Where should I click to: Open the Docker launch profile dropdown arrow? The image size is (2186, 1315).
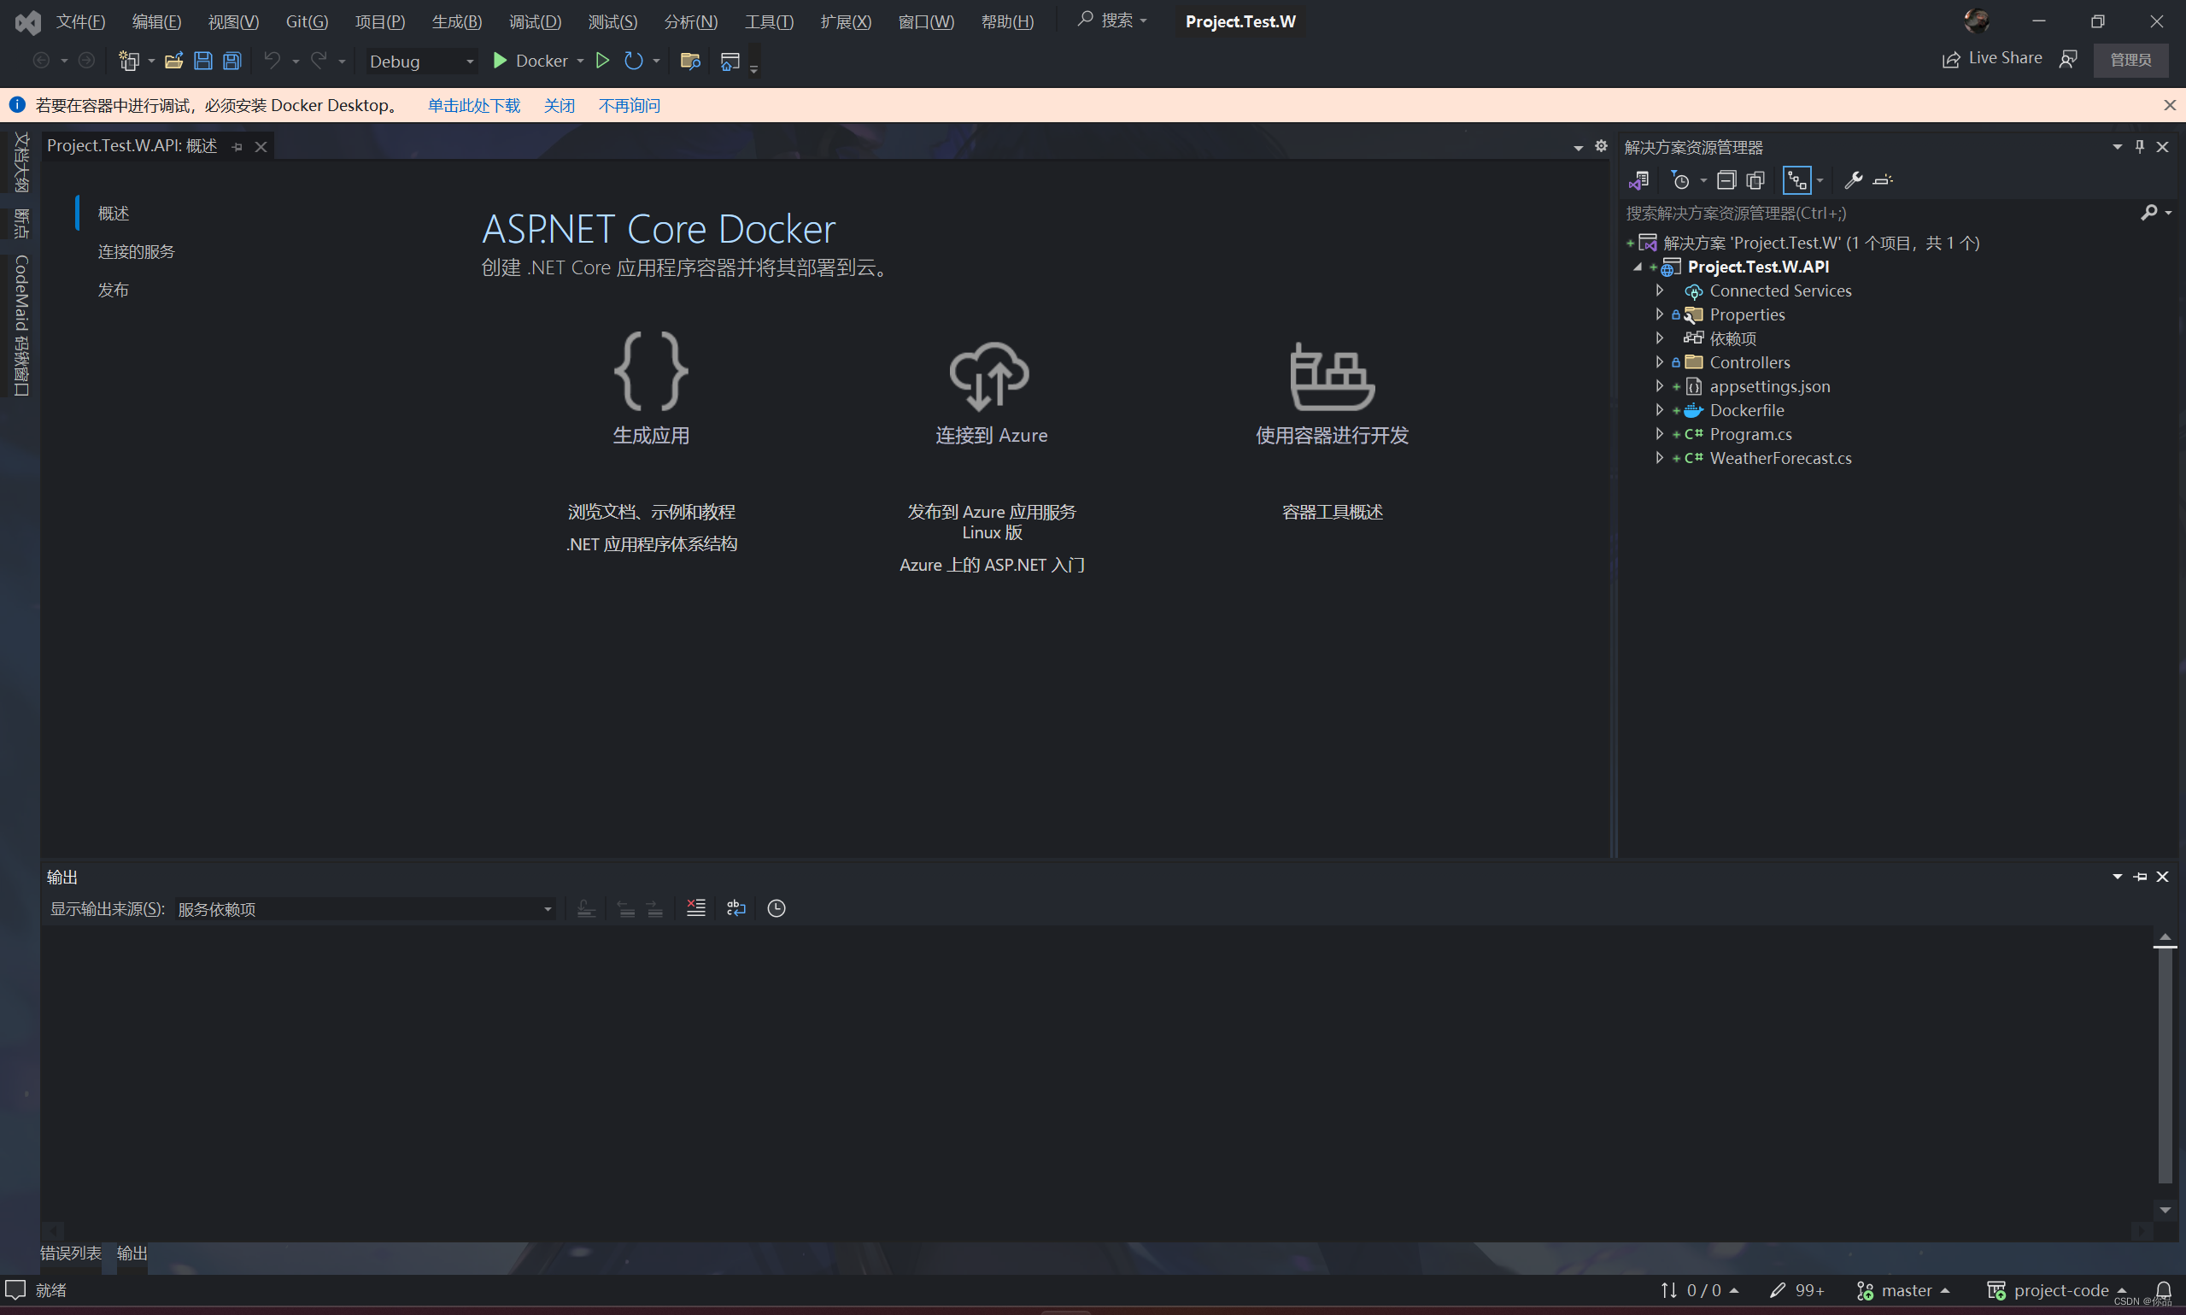pos(580,62)
